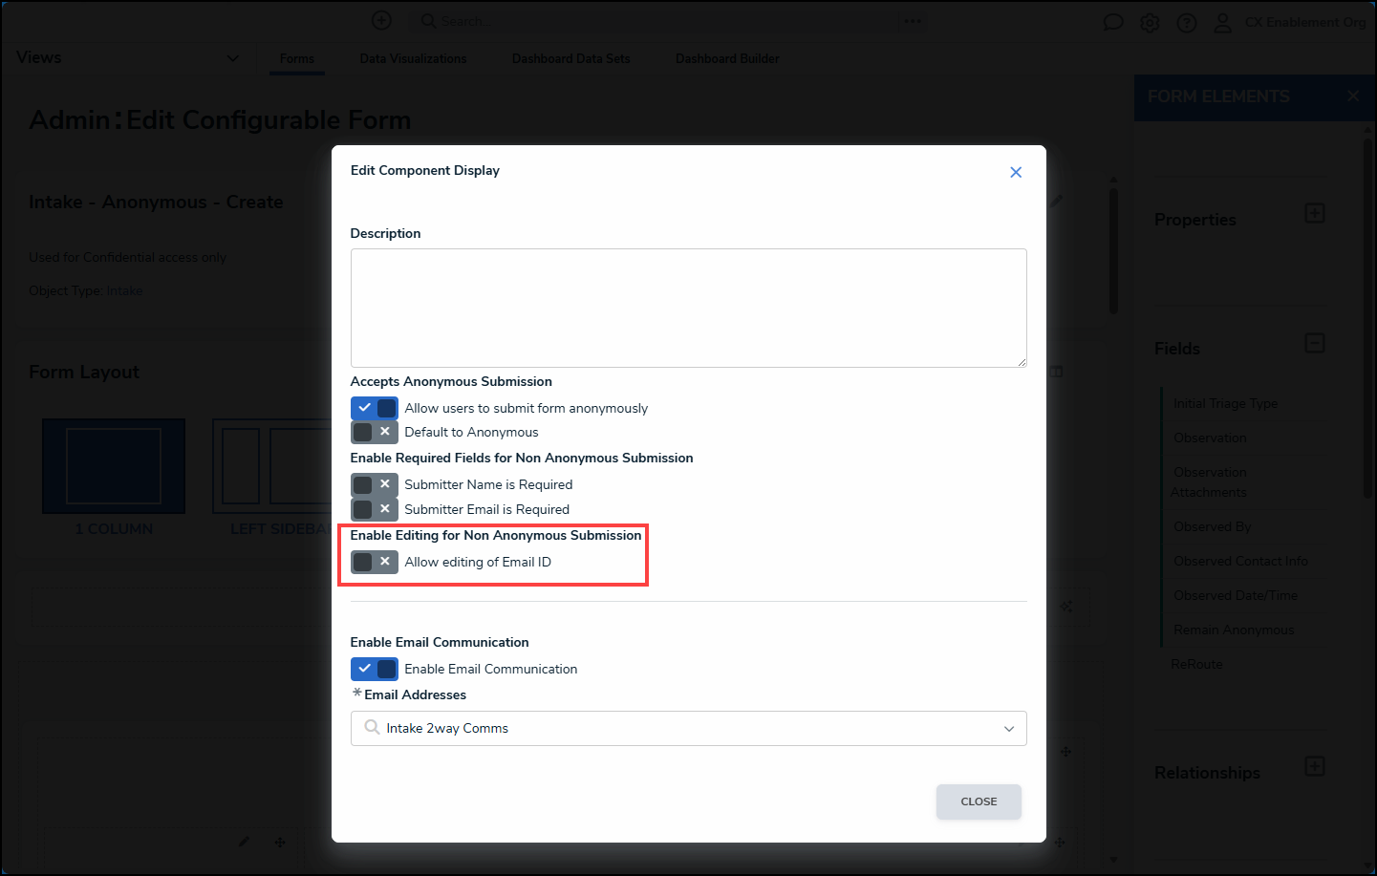The height and width of the screenshot is (876, 1377).
Task: Switch to the Data Visualizations tab
Action: tap(413, 58)
